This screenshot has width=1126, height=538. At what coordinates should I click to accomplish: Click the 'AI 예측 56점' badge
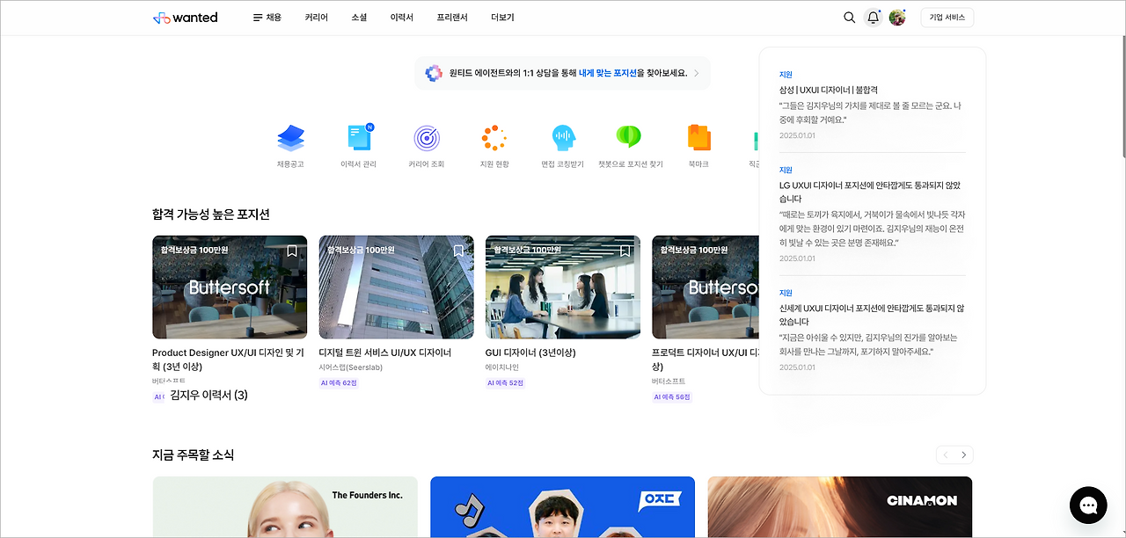(672, 397)
